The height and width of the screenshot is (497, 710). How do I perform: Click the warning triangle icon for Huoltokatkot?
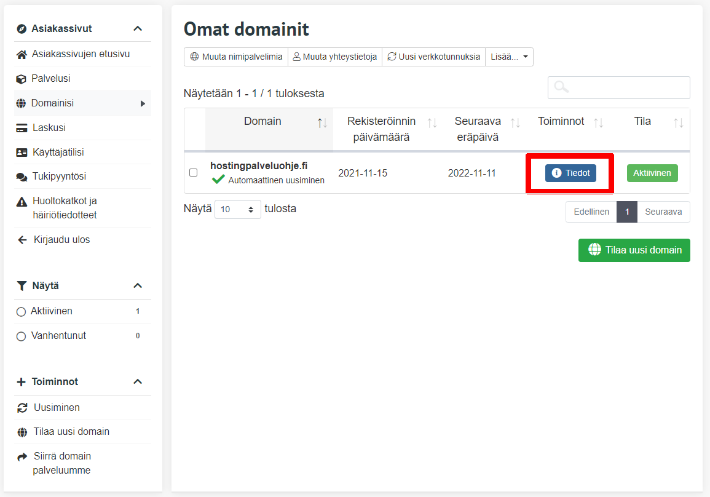point(22,201)
